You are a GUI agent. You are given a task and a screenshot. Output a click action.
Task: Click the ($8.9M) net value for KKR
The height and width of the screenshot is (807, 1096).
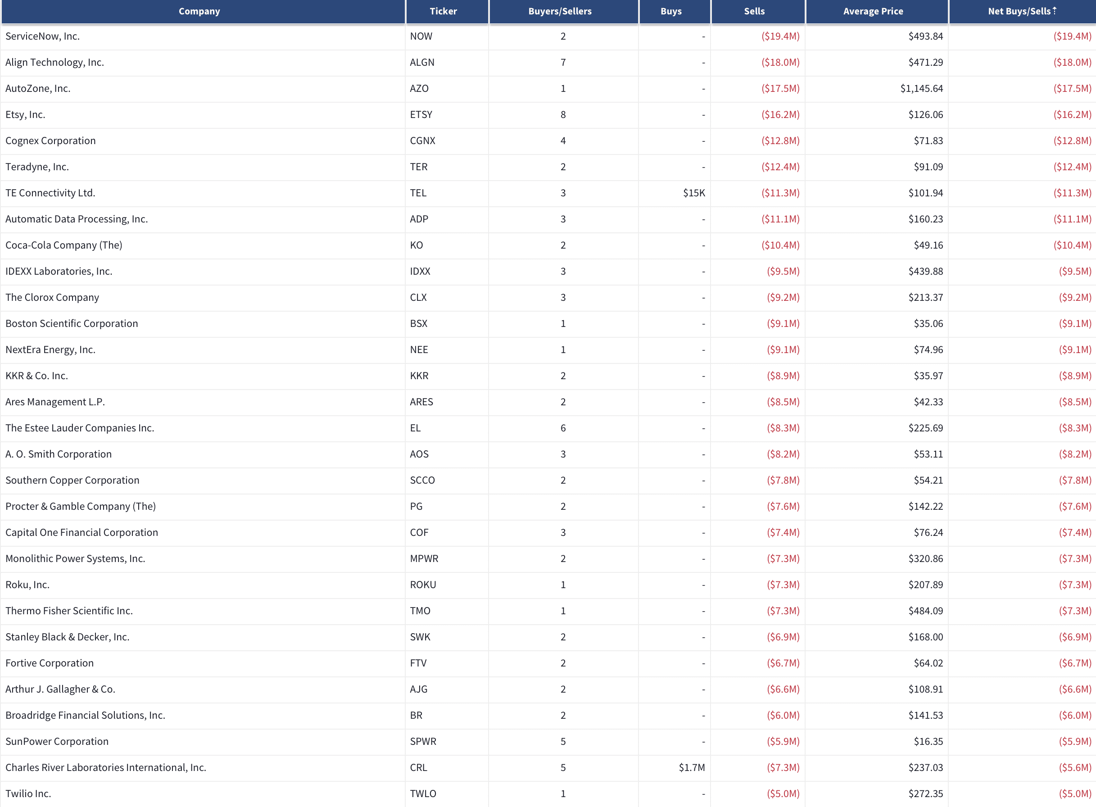coord(1075,376)
